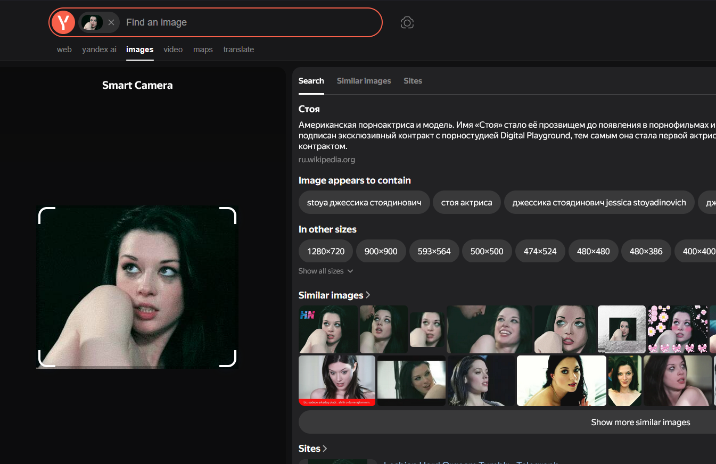
Task: Open the ru.wikipedia.org source link
Action: [x=326, y=160]
